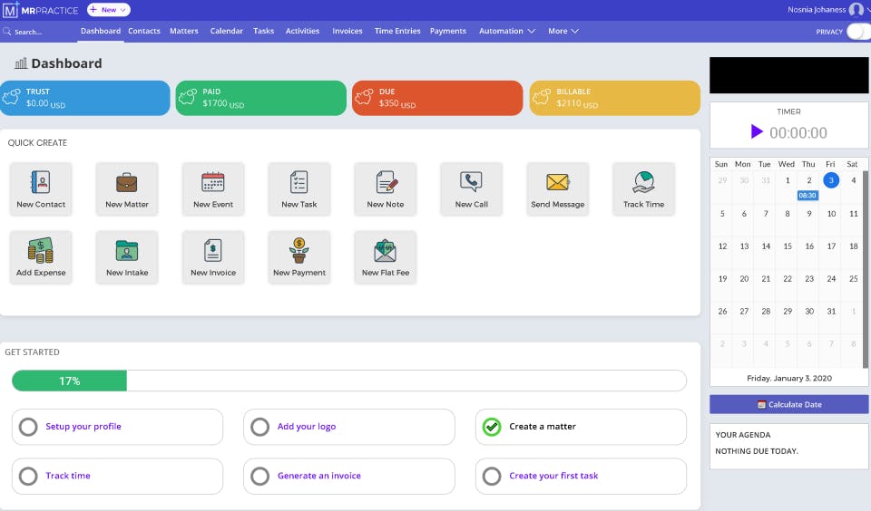
Task: Open the Payments menu item
Action: click(x=447, y=31)
